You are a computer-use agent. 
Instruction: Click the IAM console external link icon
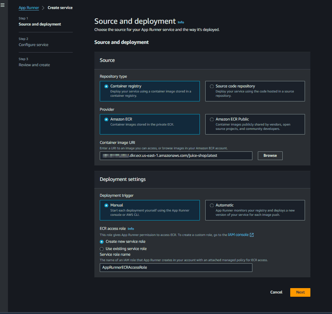pos(252,235)
